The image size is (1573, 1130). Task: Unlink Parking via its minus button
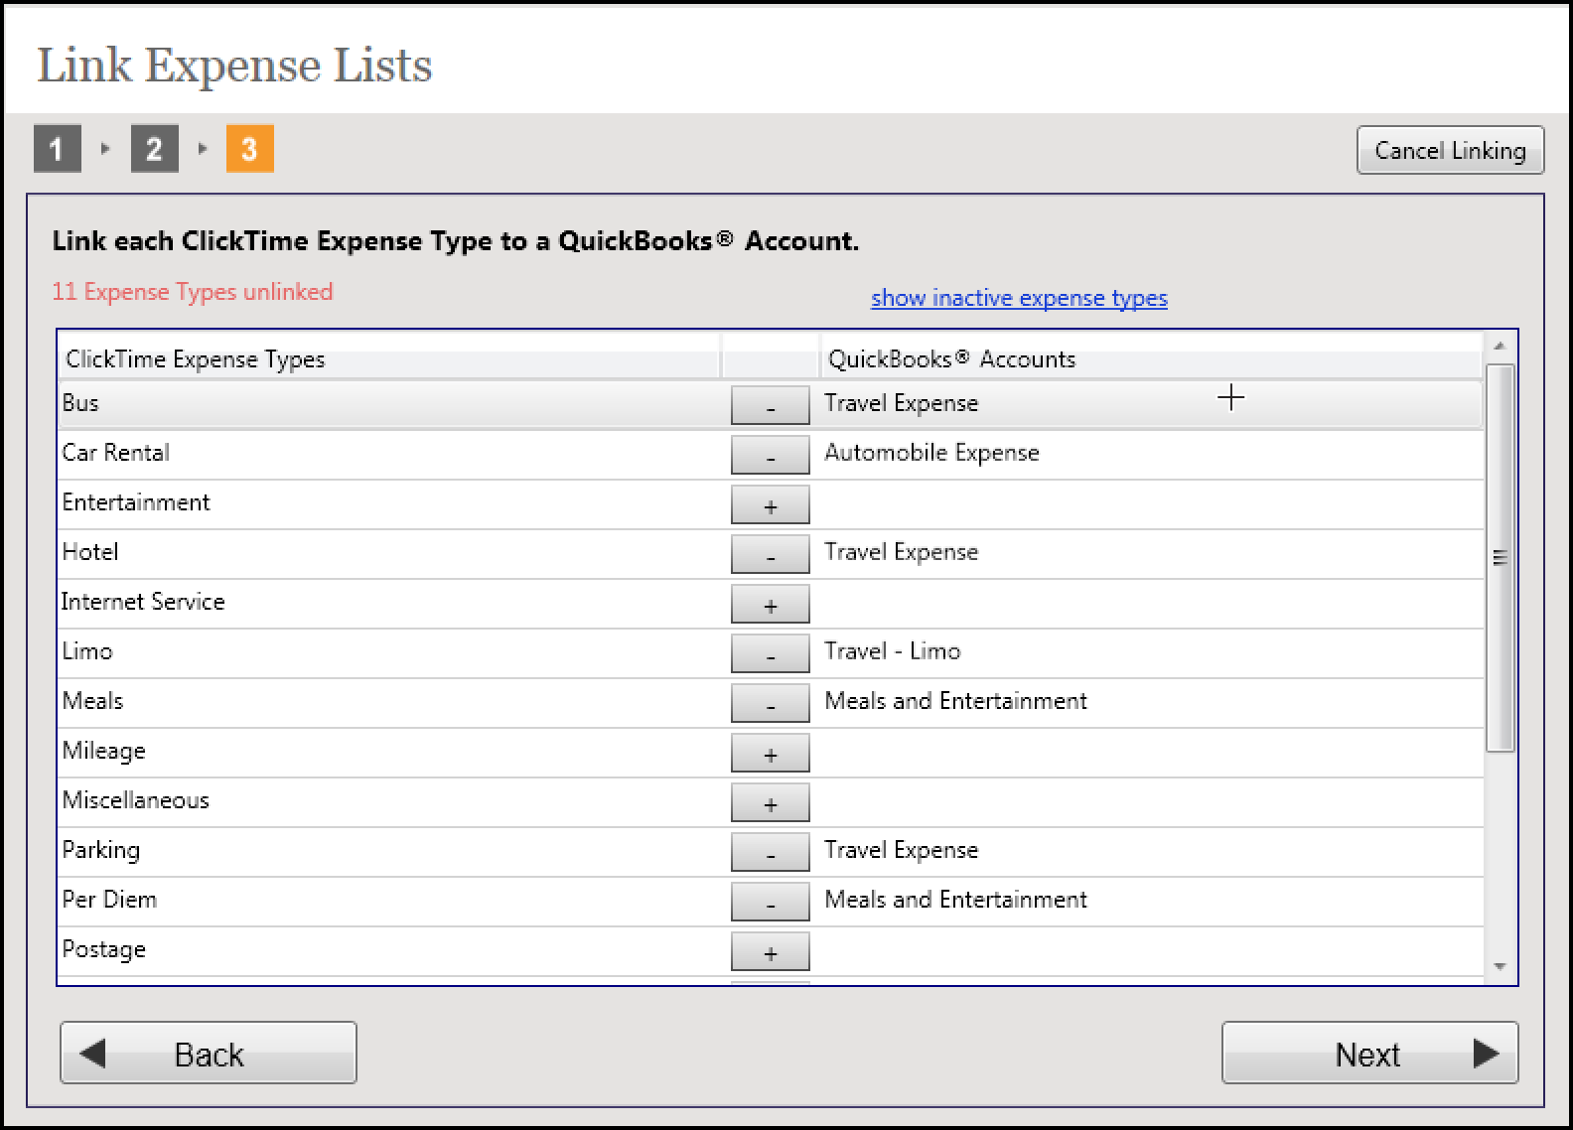770,852
